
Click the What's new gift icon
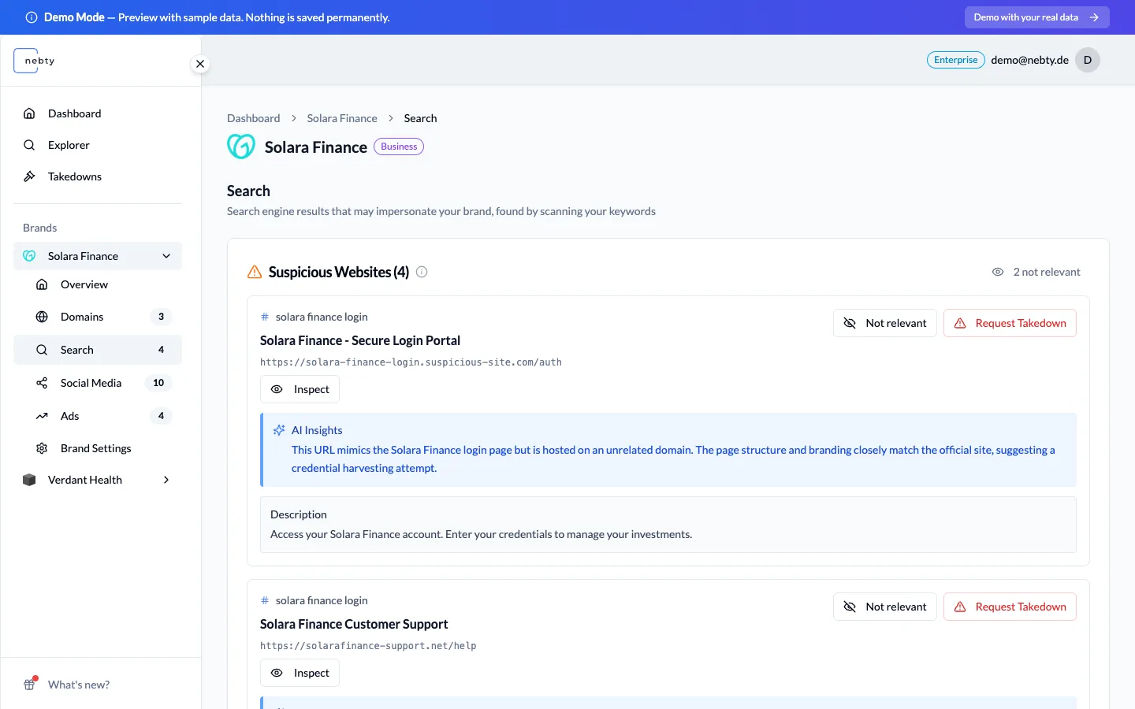click(29, 685)
